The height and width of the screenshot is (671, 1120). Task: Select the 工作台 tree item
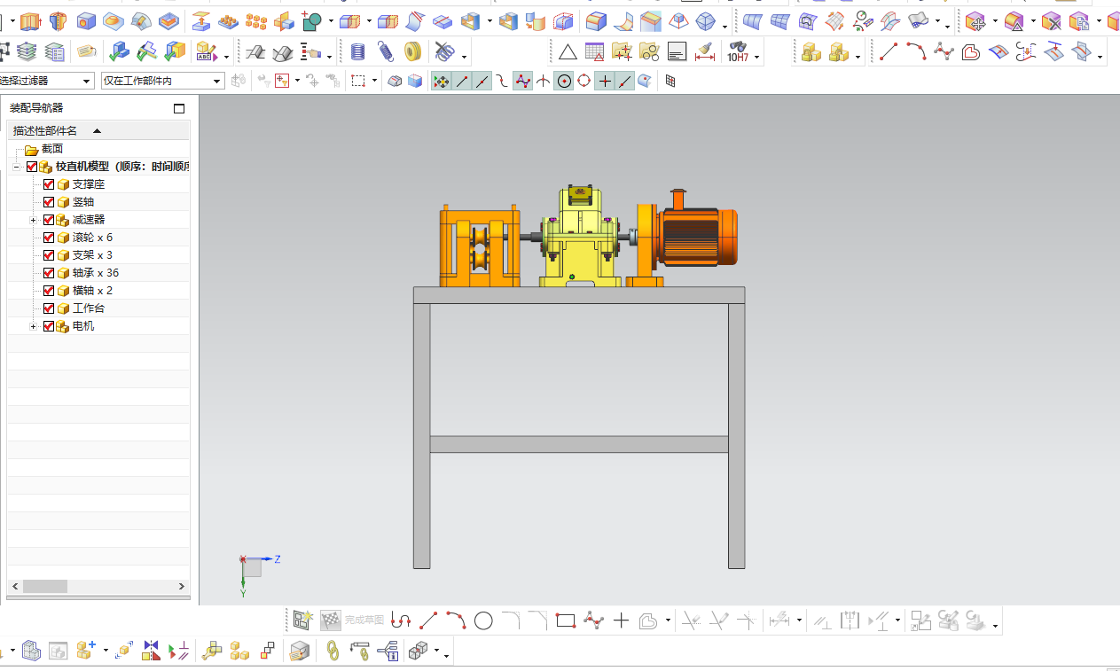pyautogui.click(x=89, y=308)
